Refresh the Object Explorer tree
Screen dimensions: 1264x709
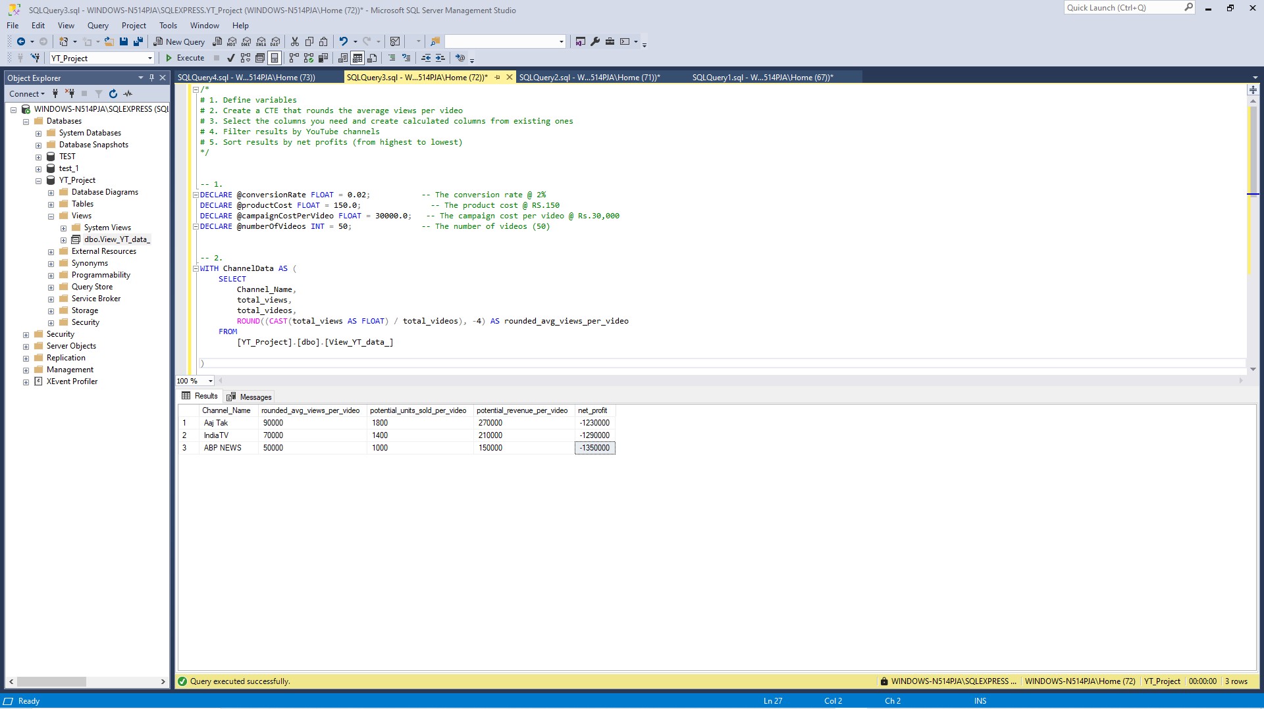tap(113, 94)
